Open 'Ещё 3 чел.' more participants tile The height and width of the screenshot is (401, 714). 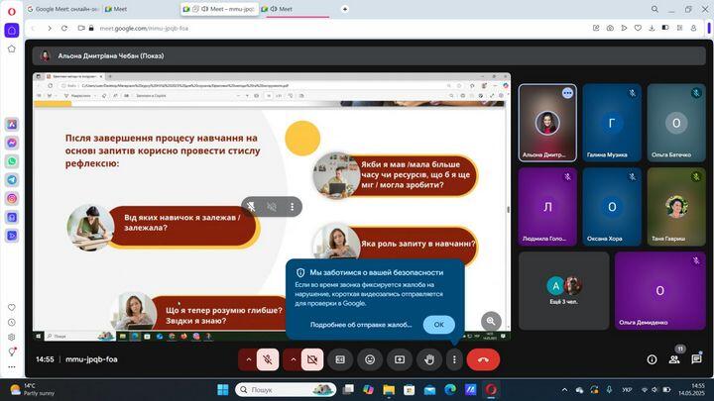pos(563,291)
